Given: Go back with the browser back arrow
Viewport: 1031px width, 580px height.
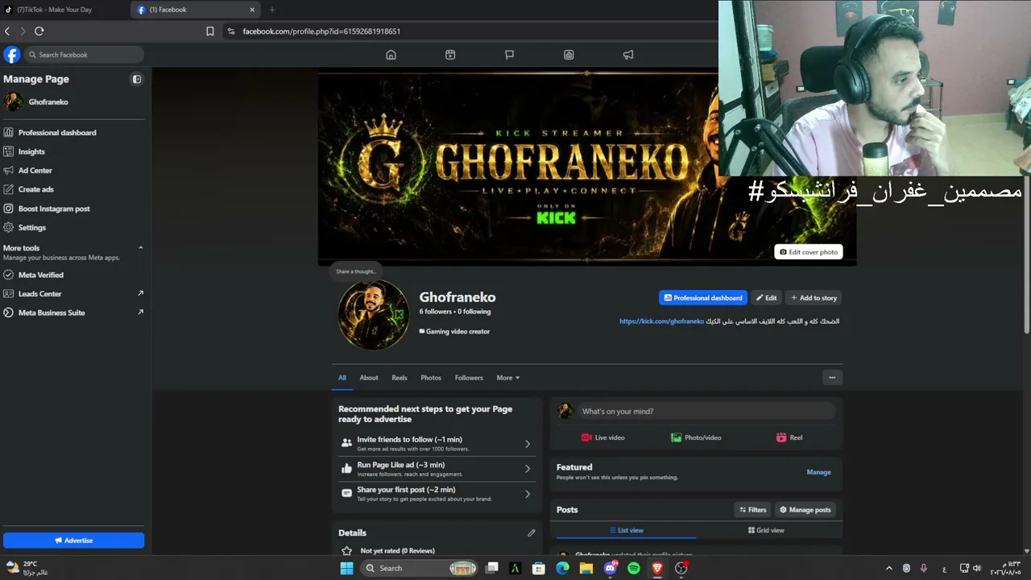Looking at the screenshot, I should (x=7, y=31).
